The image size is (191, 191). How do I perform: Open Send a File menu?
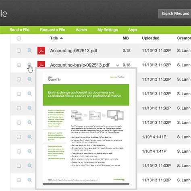pyautogui.click(x=19, y=30)
